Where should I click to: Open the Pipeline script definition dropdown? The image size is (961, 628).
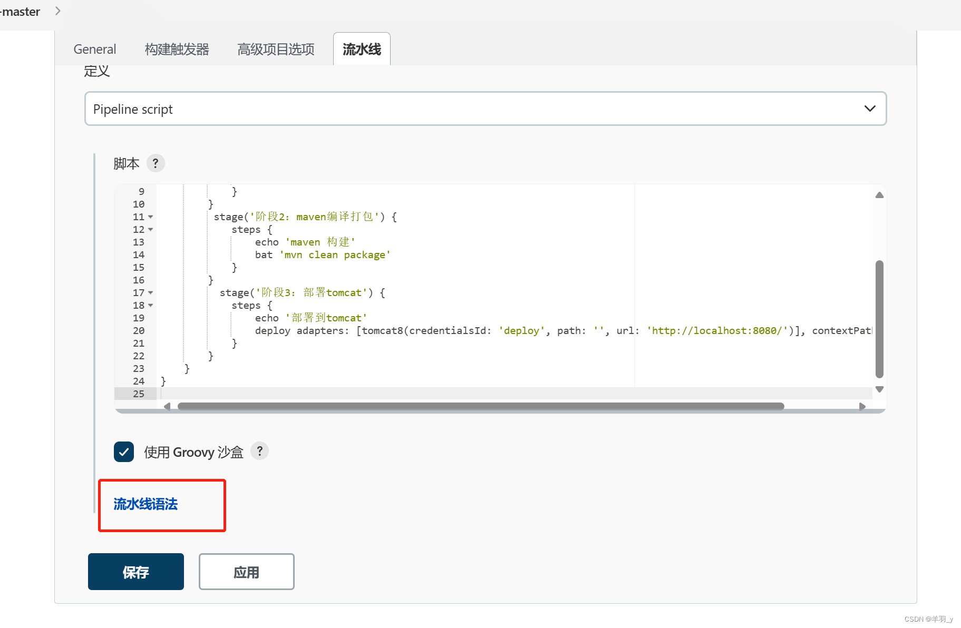(486, 109)
